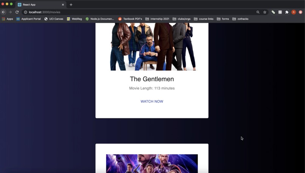Open the zoom magnifier in address bar

tap(258, 12)
